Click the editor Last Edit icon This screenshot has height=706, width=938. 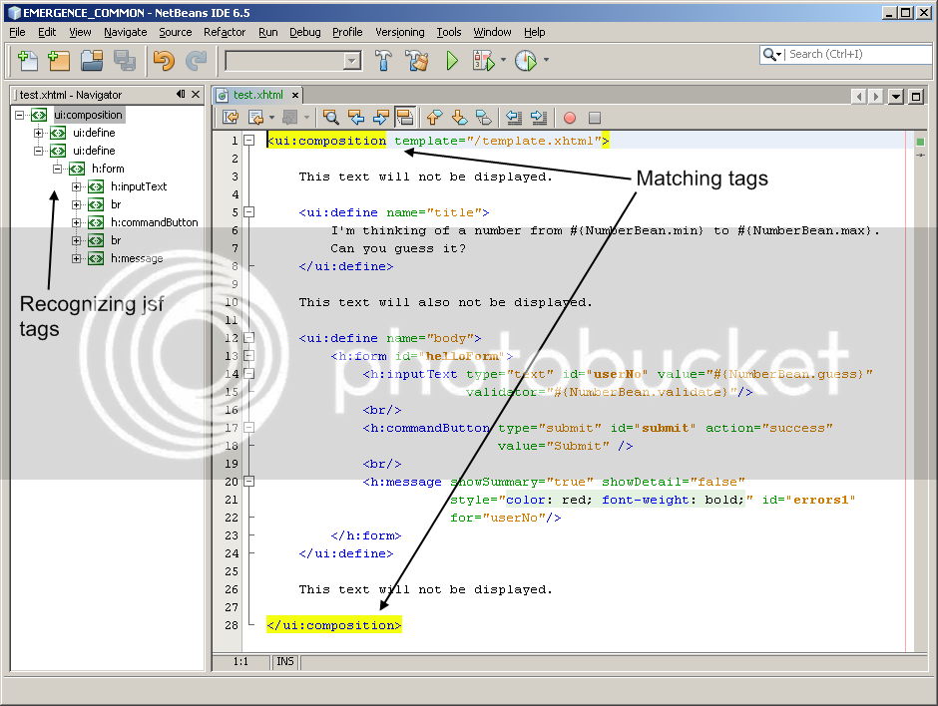231,118
